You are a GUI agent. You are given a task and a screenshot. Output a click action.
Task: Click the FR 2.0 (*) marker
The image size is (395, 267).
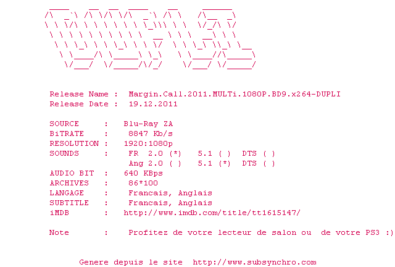[175, 154]
